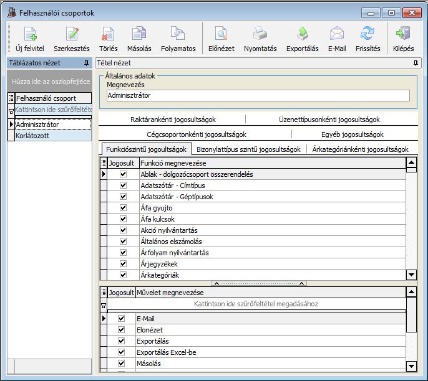This screenshot has width=428, height=381.
Task: Toggle the Árjegyzékek checkbox
Action: point(123,263)
